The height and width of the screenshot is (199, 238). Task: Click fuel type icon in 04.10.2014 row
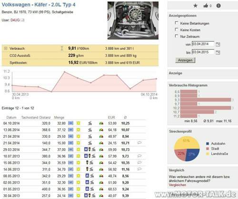coord(70,123)
